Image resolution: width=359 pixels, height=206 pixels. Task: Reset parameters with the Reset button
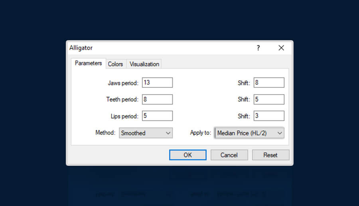tap(270, 155)
